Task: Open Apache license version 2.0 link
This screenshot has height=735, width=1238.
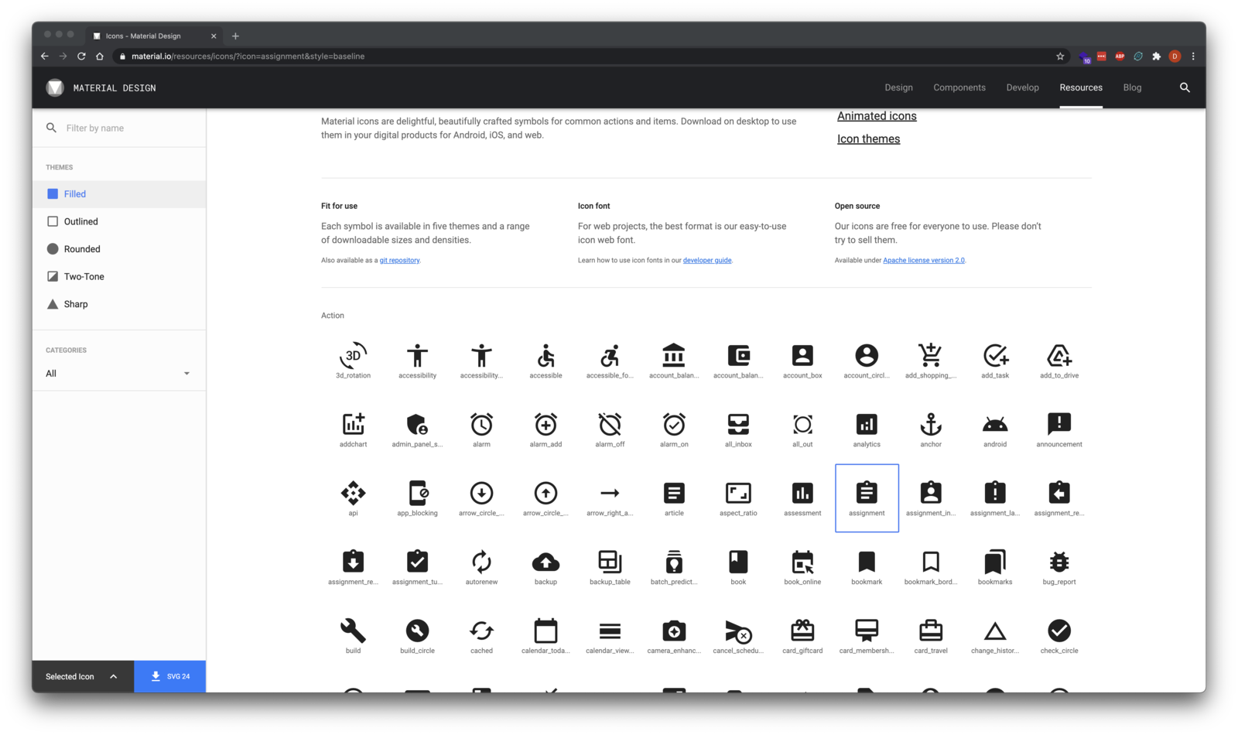Action: (x=924, y=261)
